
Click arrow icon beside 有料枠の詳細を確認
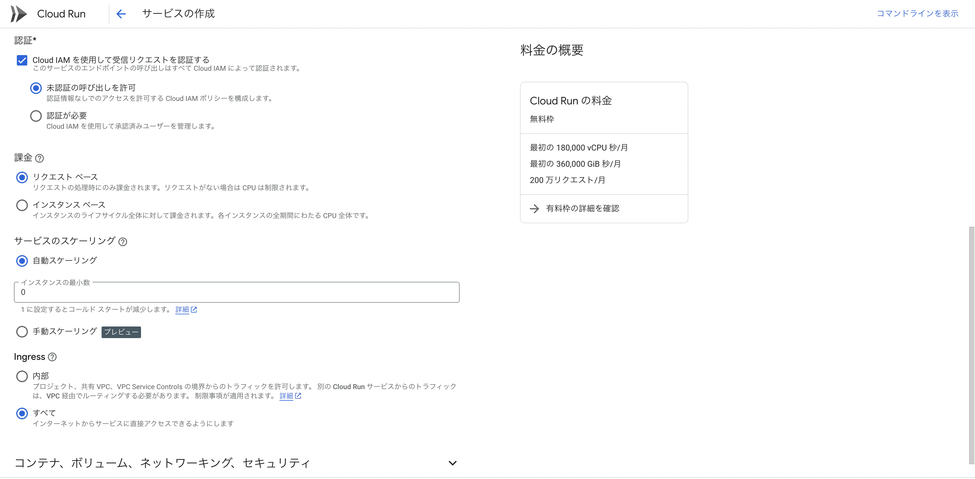coord(534,209)
